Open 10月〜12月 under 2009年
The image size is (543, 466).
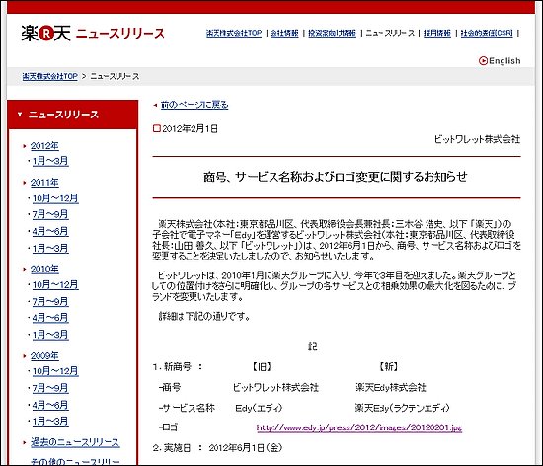[x=55, y=371]
